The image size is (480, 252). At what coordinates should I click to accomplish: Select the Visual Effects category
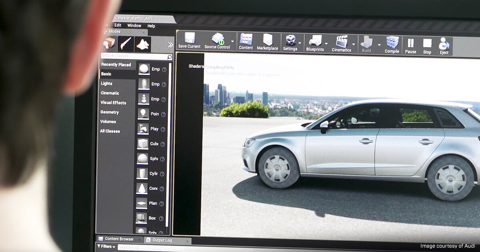point(113,103)
